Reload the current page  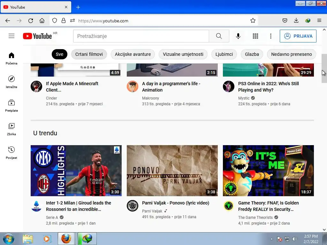31,21
